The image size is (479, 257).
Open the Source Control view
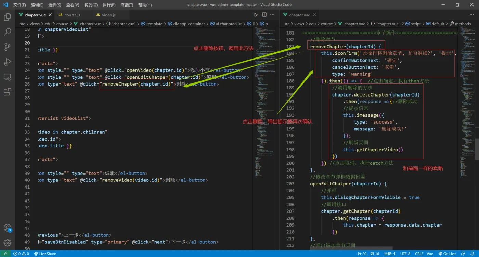(7, 47)
